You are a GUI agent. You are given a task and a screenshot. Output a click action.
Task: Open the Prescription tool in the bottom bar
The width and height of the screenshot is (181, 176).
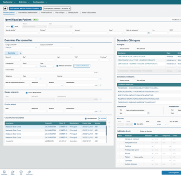tap(4, 173)
